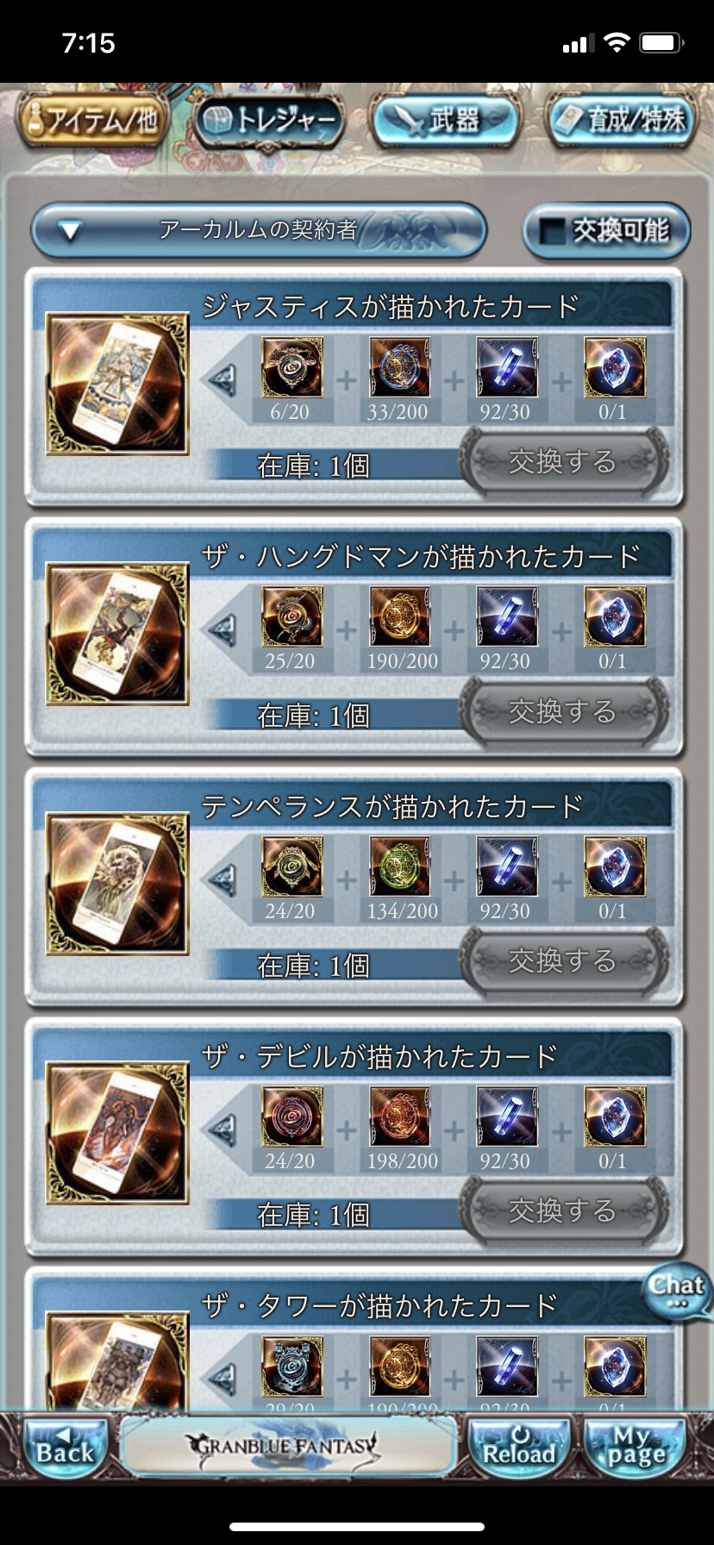This screenshot has height=1545, width=714.
Task: Toggle the 交換可能 checkbox filter
Action: (606, 230)
